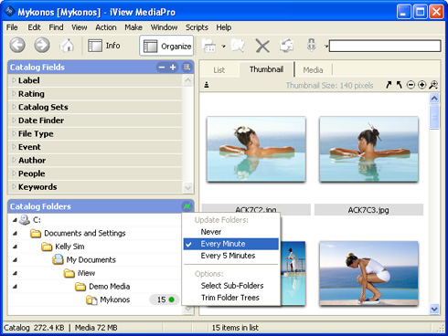Viewport: 448px width, 336px height.
Task: Select the Organize panel button
Action: pyautogui.click(x=166, y=46)
